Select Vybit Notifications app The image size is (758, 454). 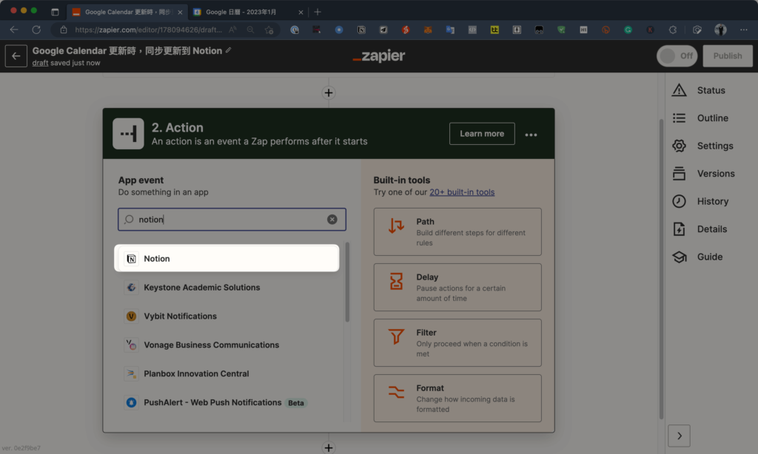pos(227,316)
